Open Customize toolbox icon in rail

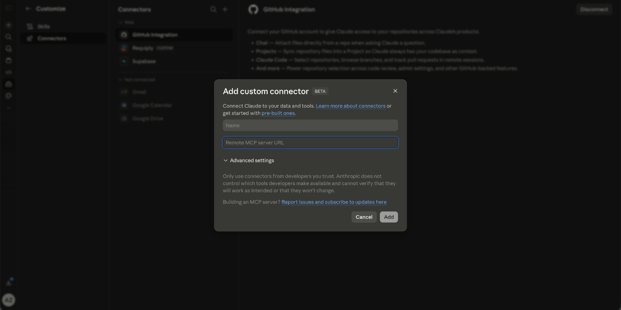pyautogui.click(x=9, y=84)
